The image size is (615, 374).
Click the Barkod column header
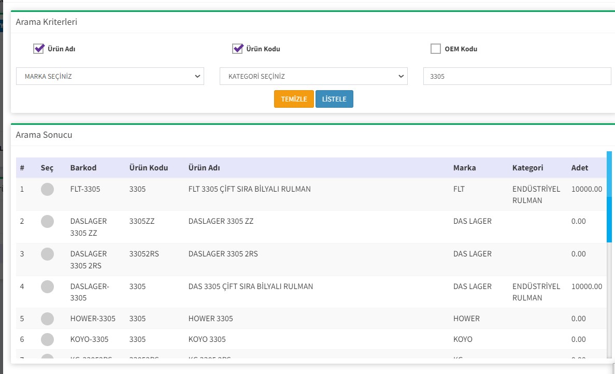tap(83, 168)
